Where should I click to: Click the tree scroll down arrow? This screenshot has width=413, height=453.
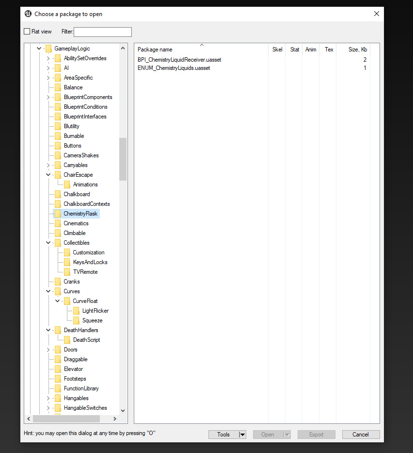(x=123, y=411)
